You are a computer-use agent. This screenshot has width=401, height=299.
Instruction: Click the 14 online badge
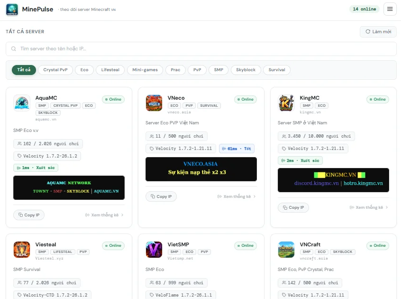pos(365,9)
